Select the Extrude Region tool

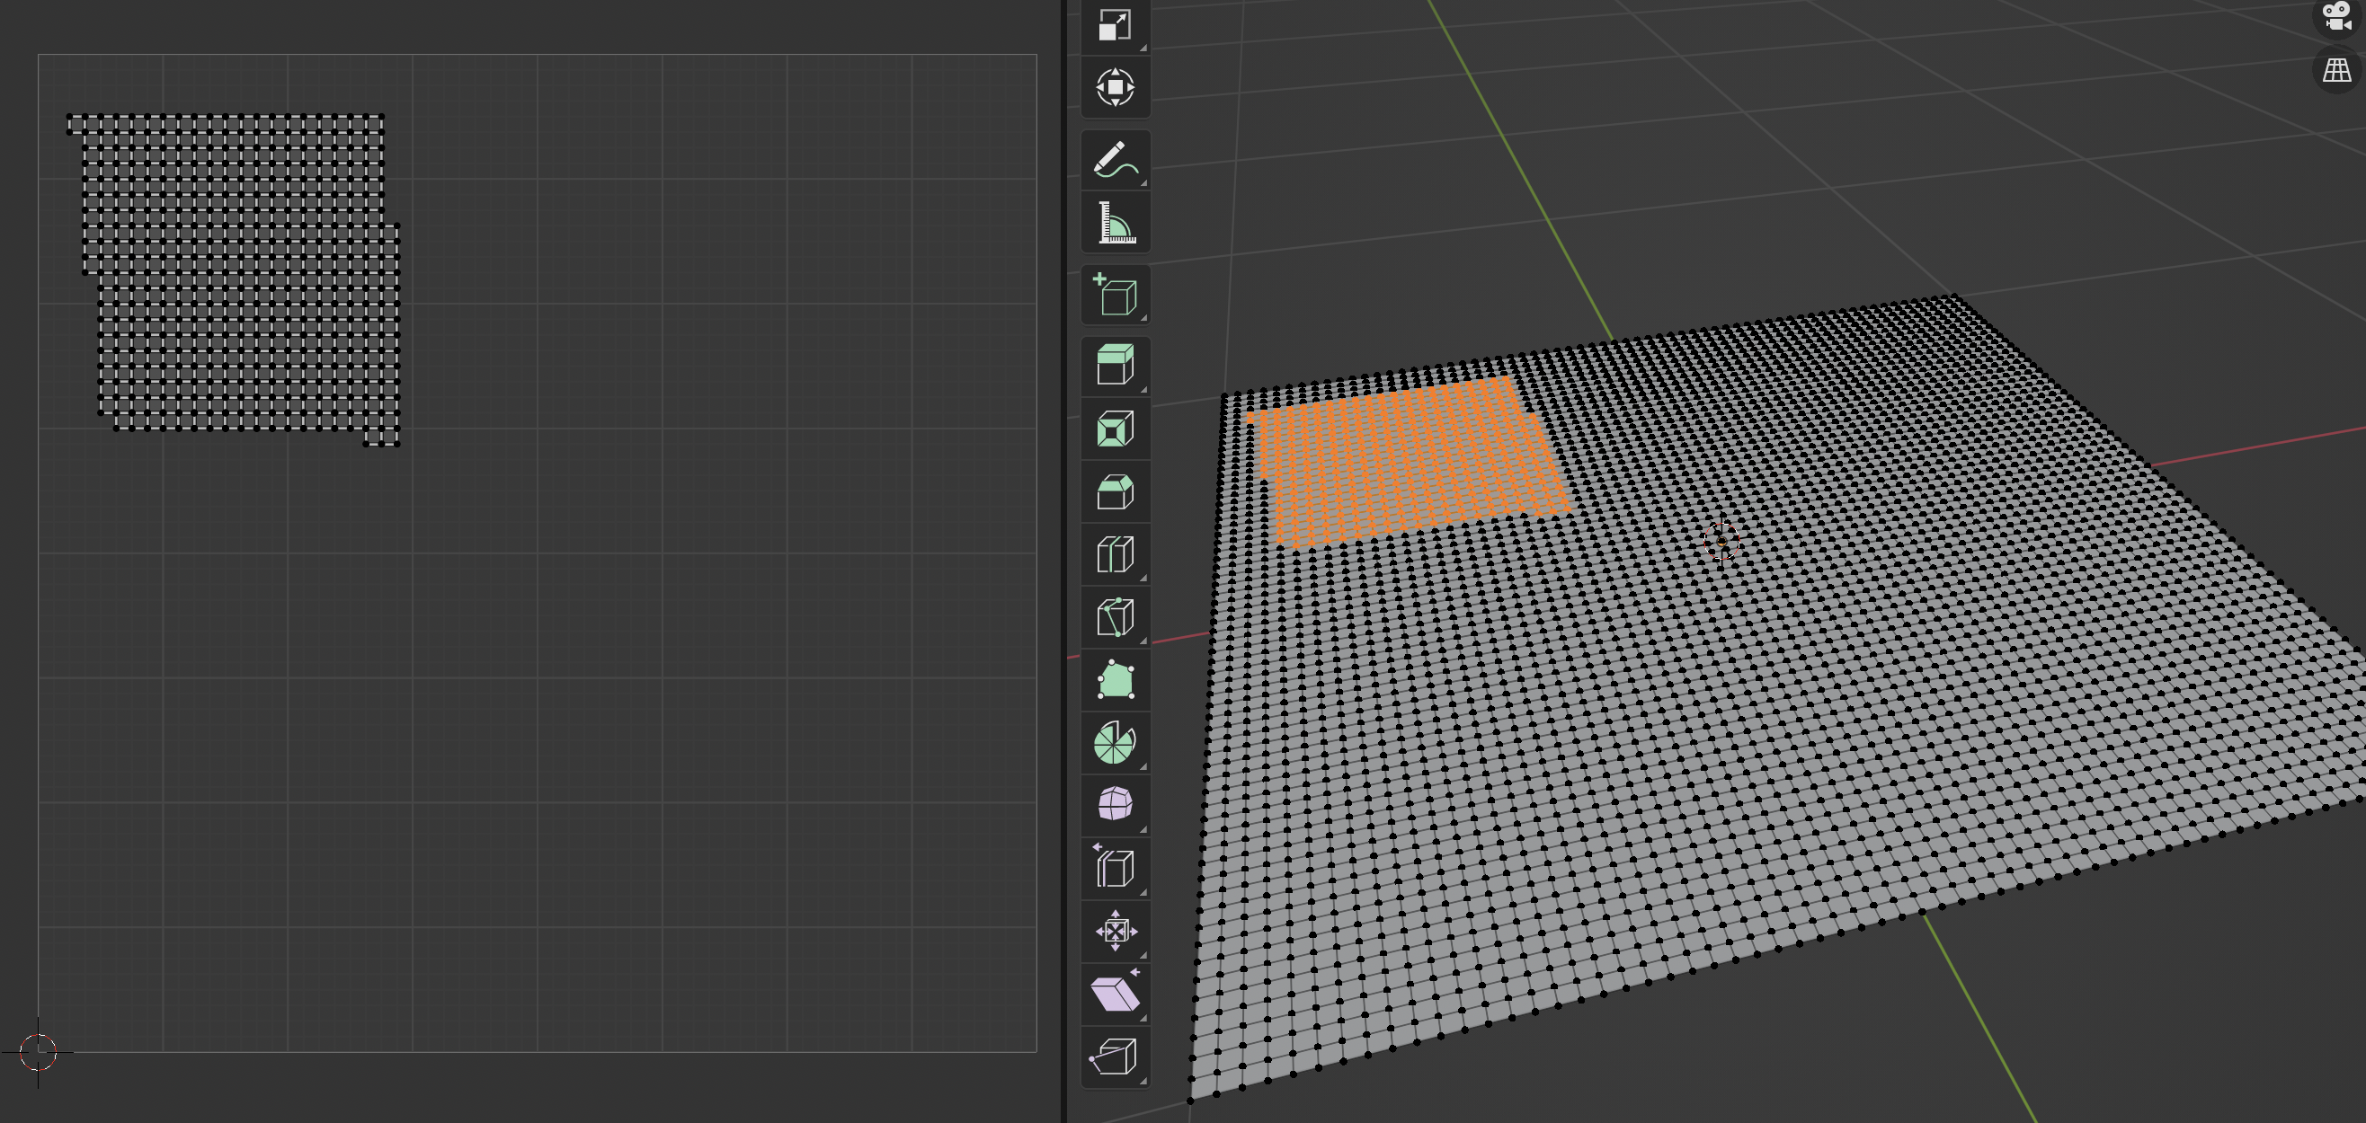pyautogui.click(x=1115, y=366)
